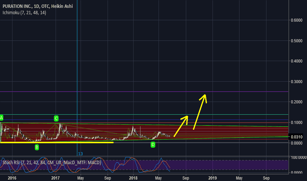Open the Stoch RSI indicator legend
This screenshot has height=181, width=307.
[52, 163]
